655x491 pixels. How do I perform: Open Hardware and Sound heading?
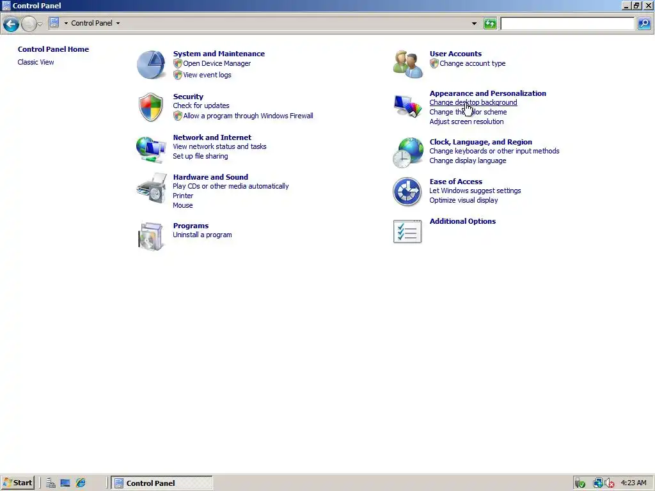coord(210,177)
